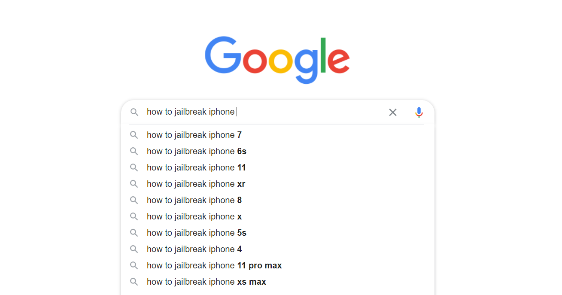Screen dimensions: 562x295
Task: Choose suggestion ending in "iphone 8"
Action: [194, 200]
